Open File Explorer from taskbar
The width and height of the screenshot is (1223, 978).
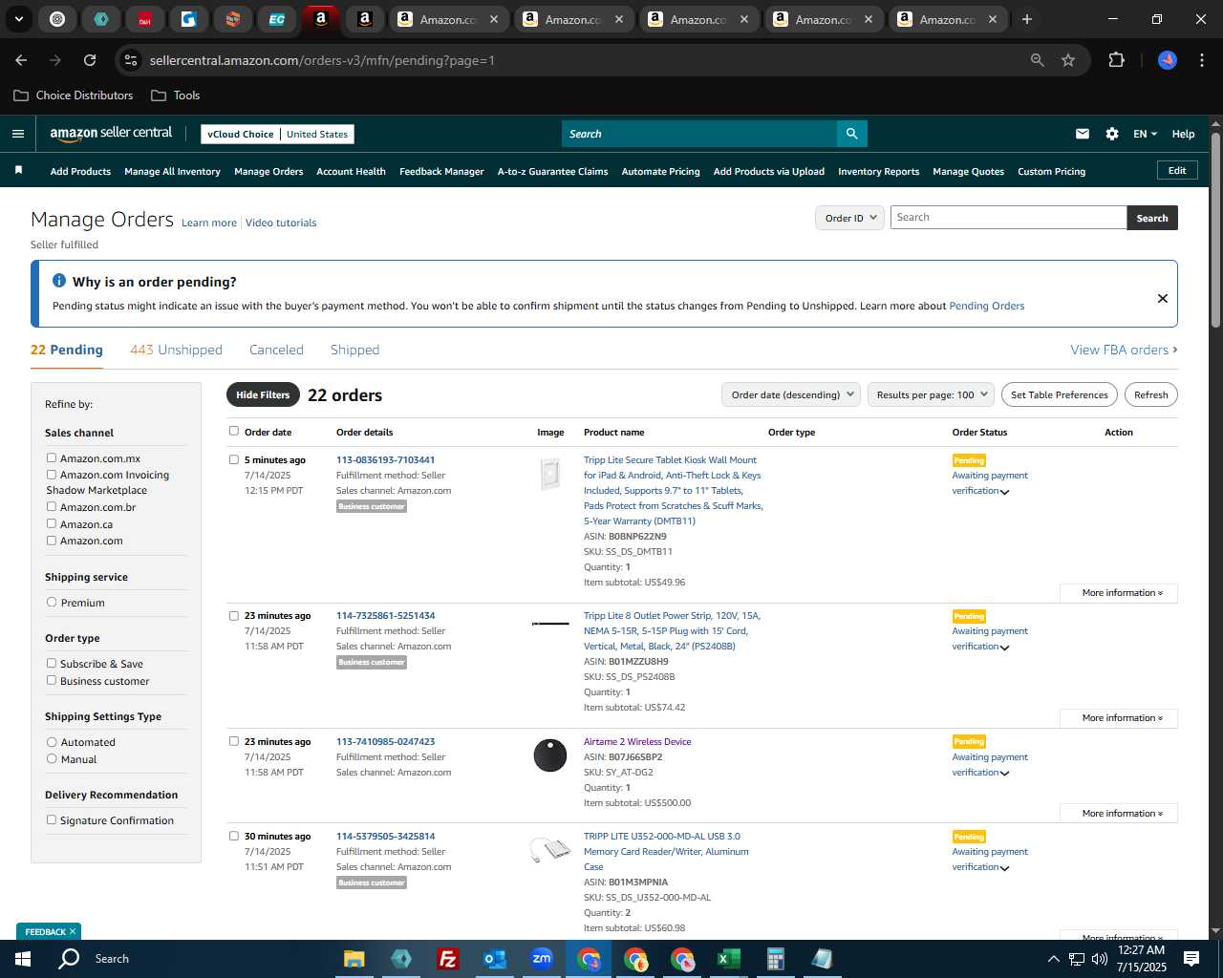[x=354, y=959]
